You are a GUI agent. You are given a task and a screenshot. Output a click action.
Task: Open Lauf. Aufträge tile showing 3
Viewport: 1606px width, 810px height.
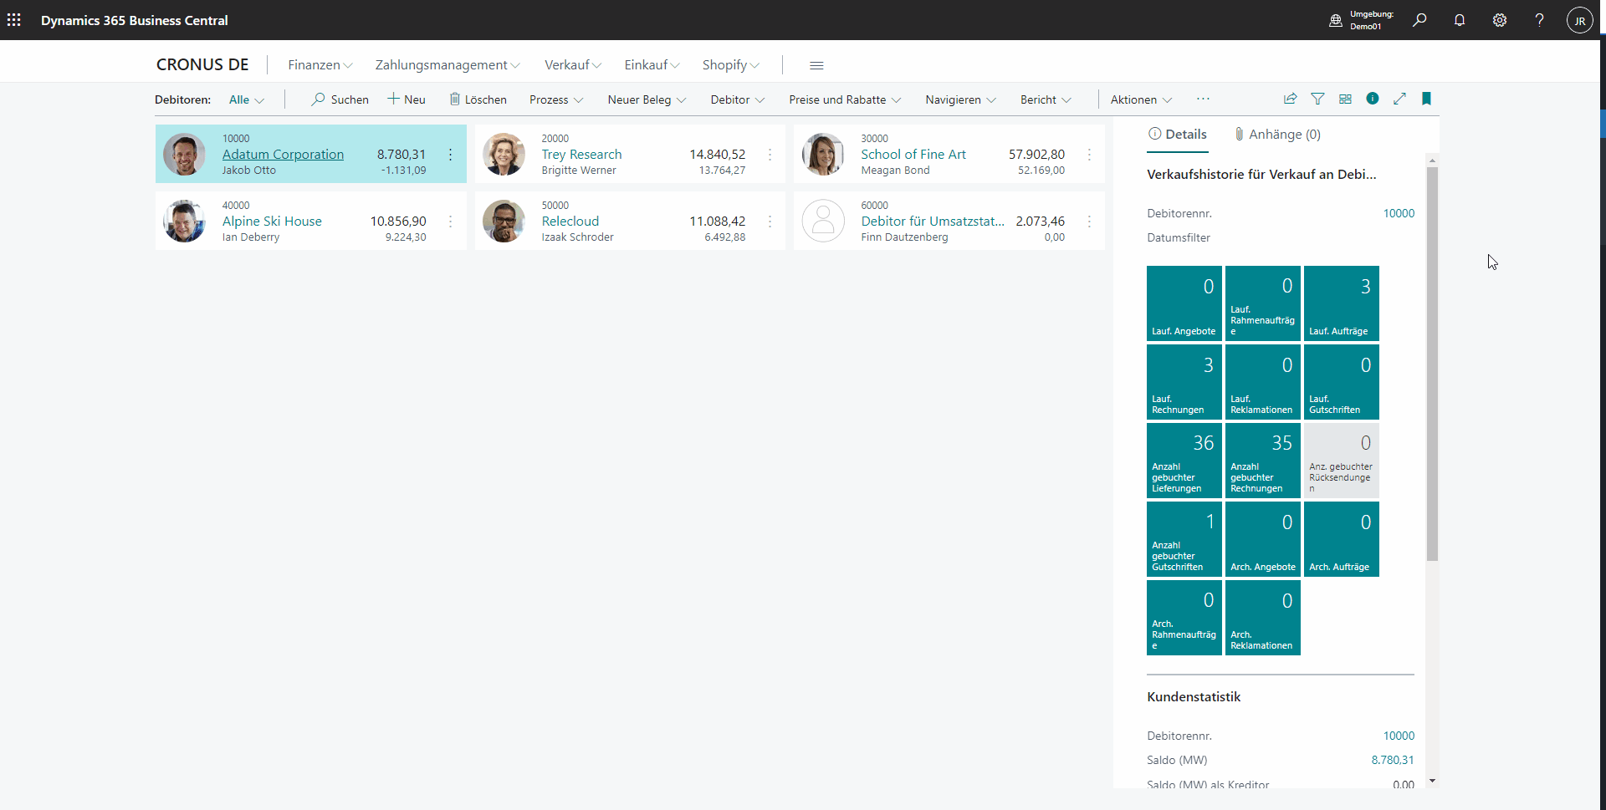pyautogui.click(x=1342, y=303)
